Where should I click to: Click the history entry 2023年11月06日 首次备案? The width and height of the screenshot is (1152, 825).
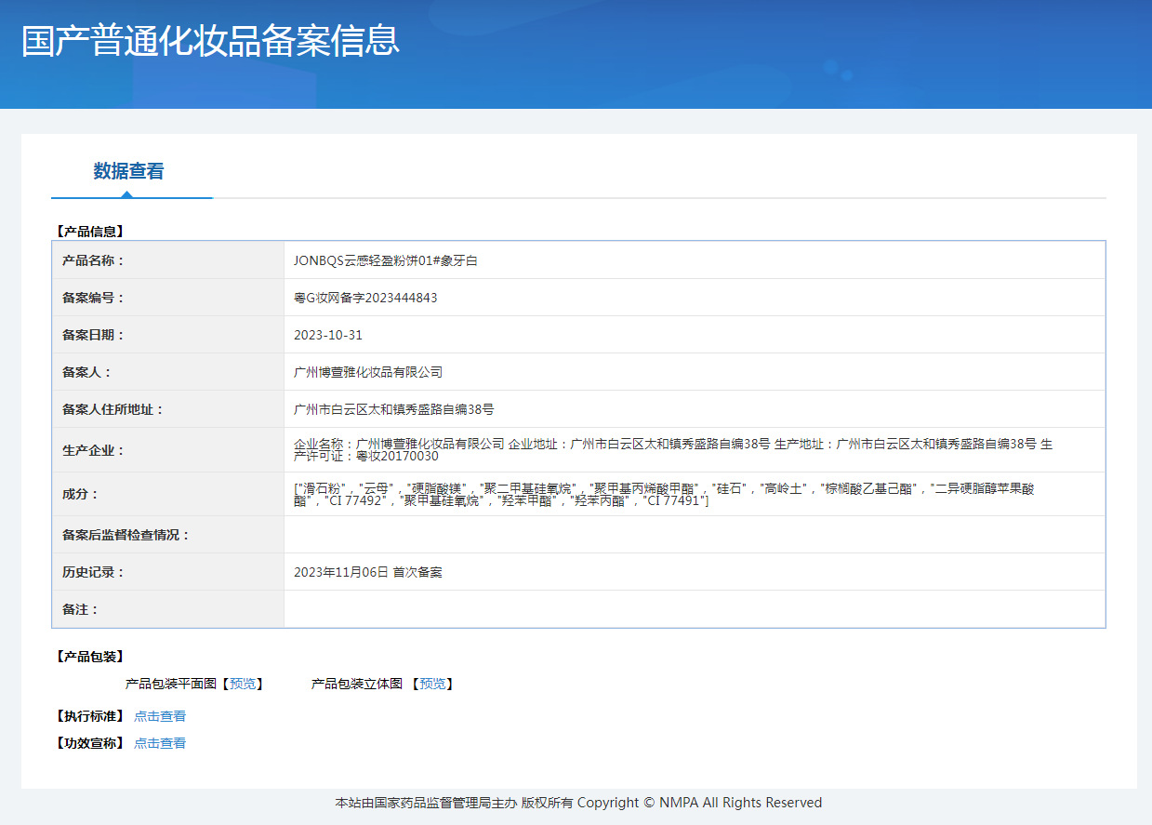[x=368, y=572]
